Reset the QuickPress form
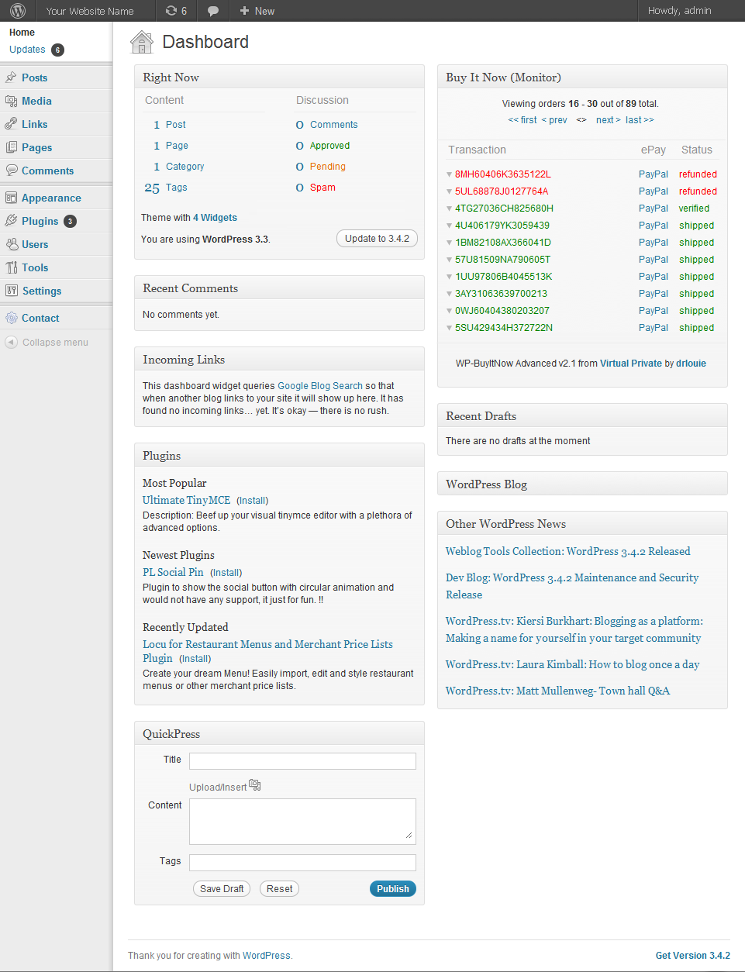 click(280, 889)
